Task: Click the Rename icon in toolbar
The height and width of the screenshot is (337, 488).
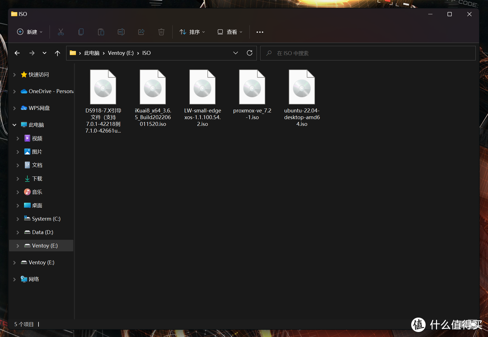Action: (x=121, y=32)
